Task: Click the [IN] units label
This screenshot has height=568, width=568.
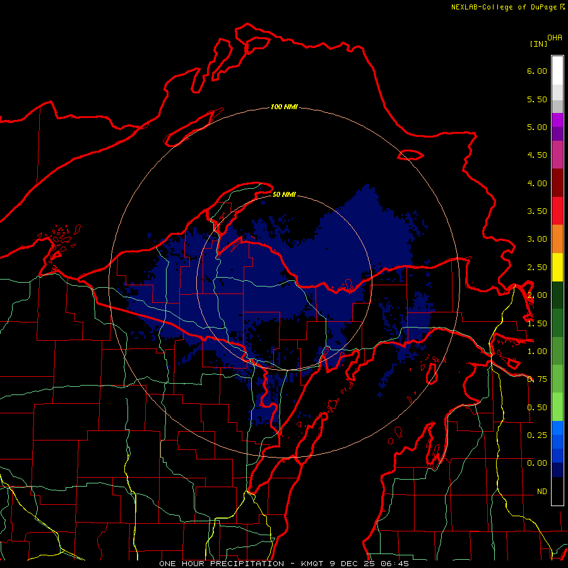Action: [538, 44]
